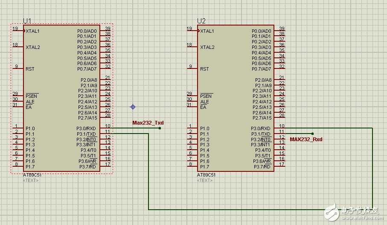Click the AT89C51 value label under U1
The width and height of the screenshot is (387, 225).
click(32, 175)
